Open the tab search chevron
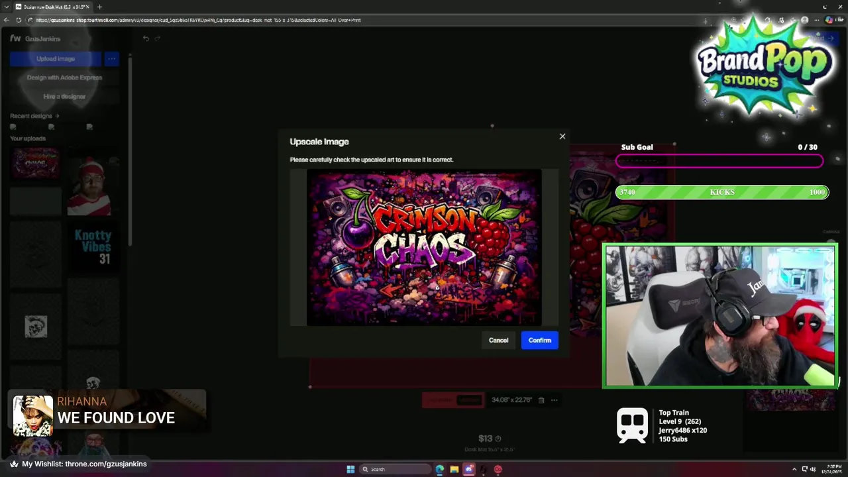This screenshot has height=477, width=848. [7, 7]
